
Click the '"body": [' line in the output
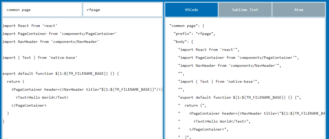point(183,42)
